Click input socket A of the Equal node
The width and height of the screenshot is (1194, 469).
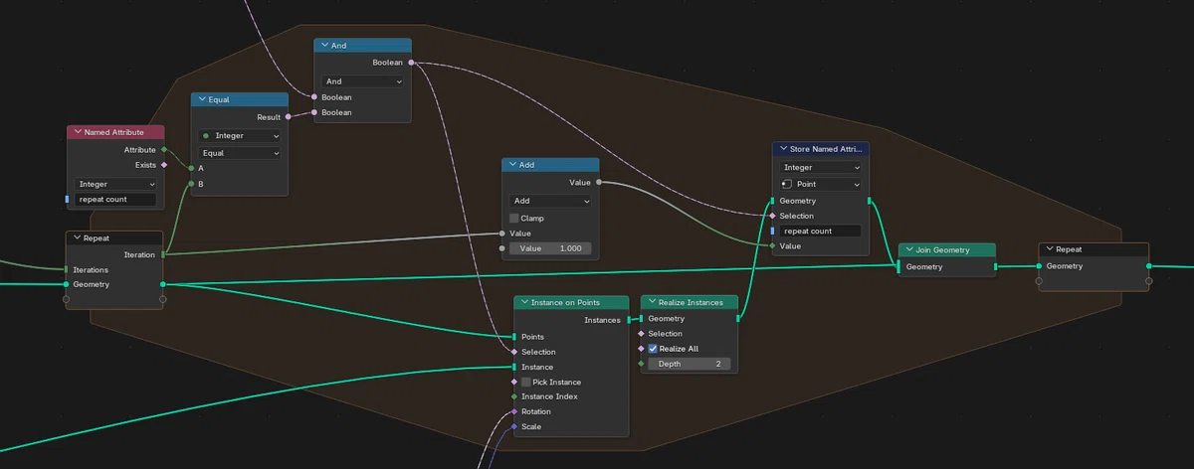point(191,168)
